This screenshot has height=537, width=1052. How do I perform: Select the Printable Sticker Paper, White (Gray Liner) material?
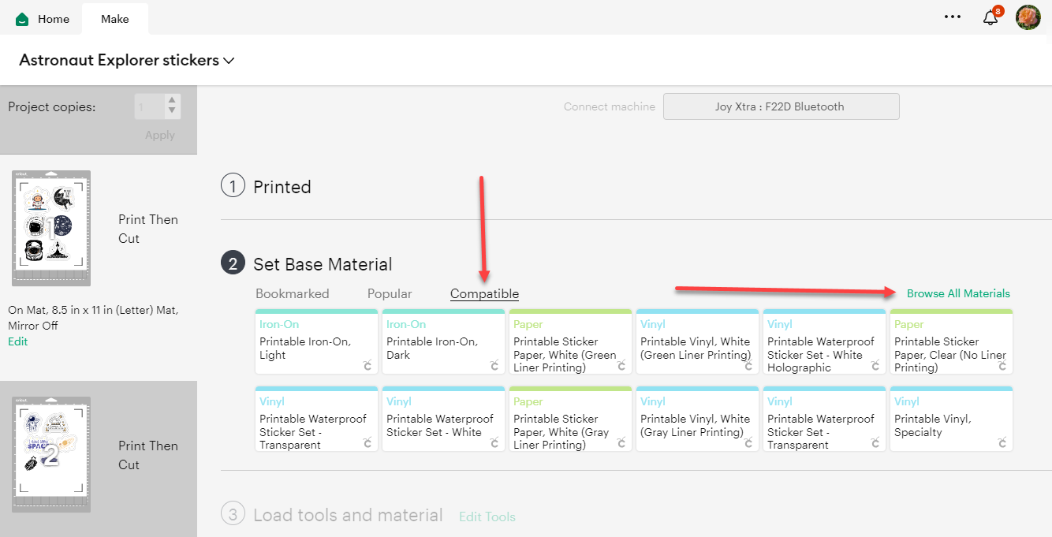[x=569, y=419]
